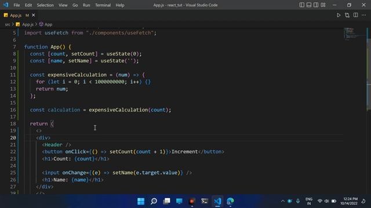Click the number 1000000000 in the for loop
The width and height of the screenshot is (371, 208).
point(110,82)
